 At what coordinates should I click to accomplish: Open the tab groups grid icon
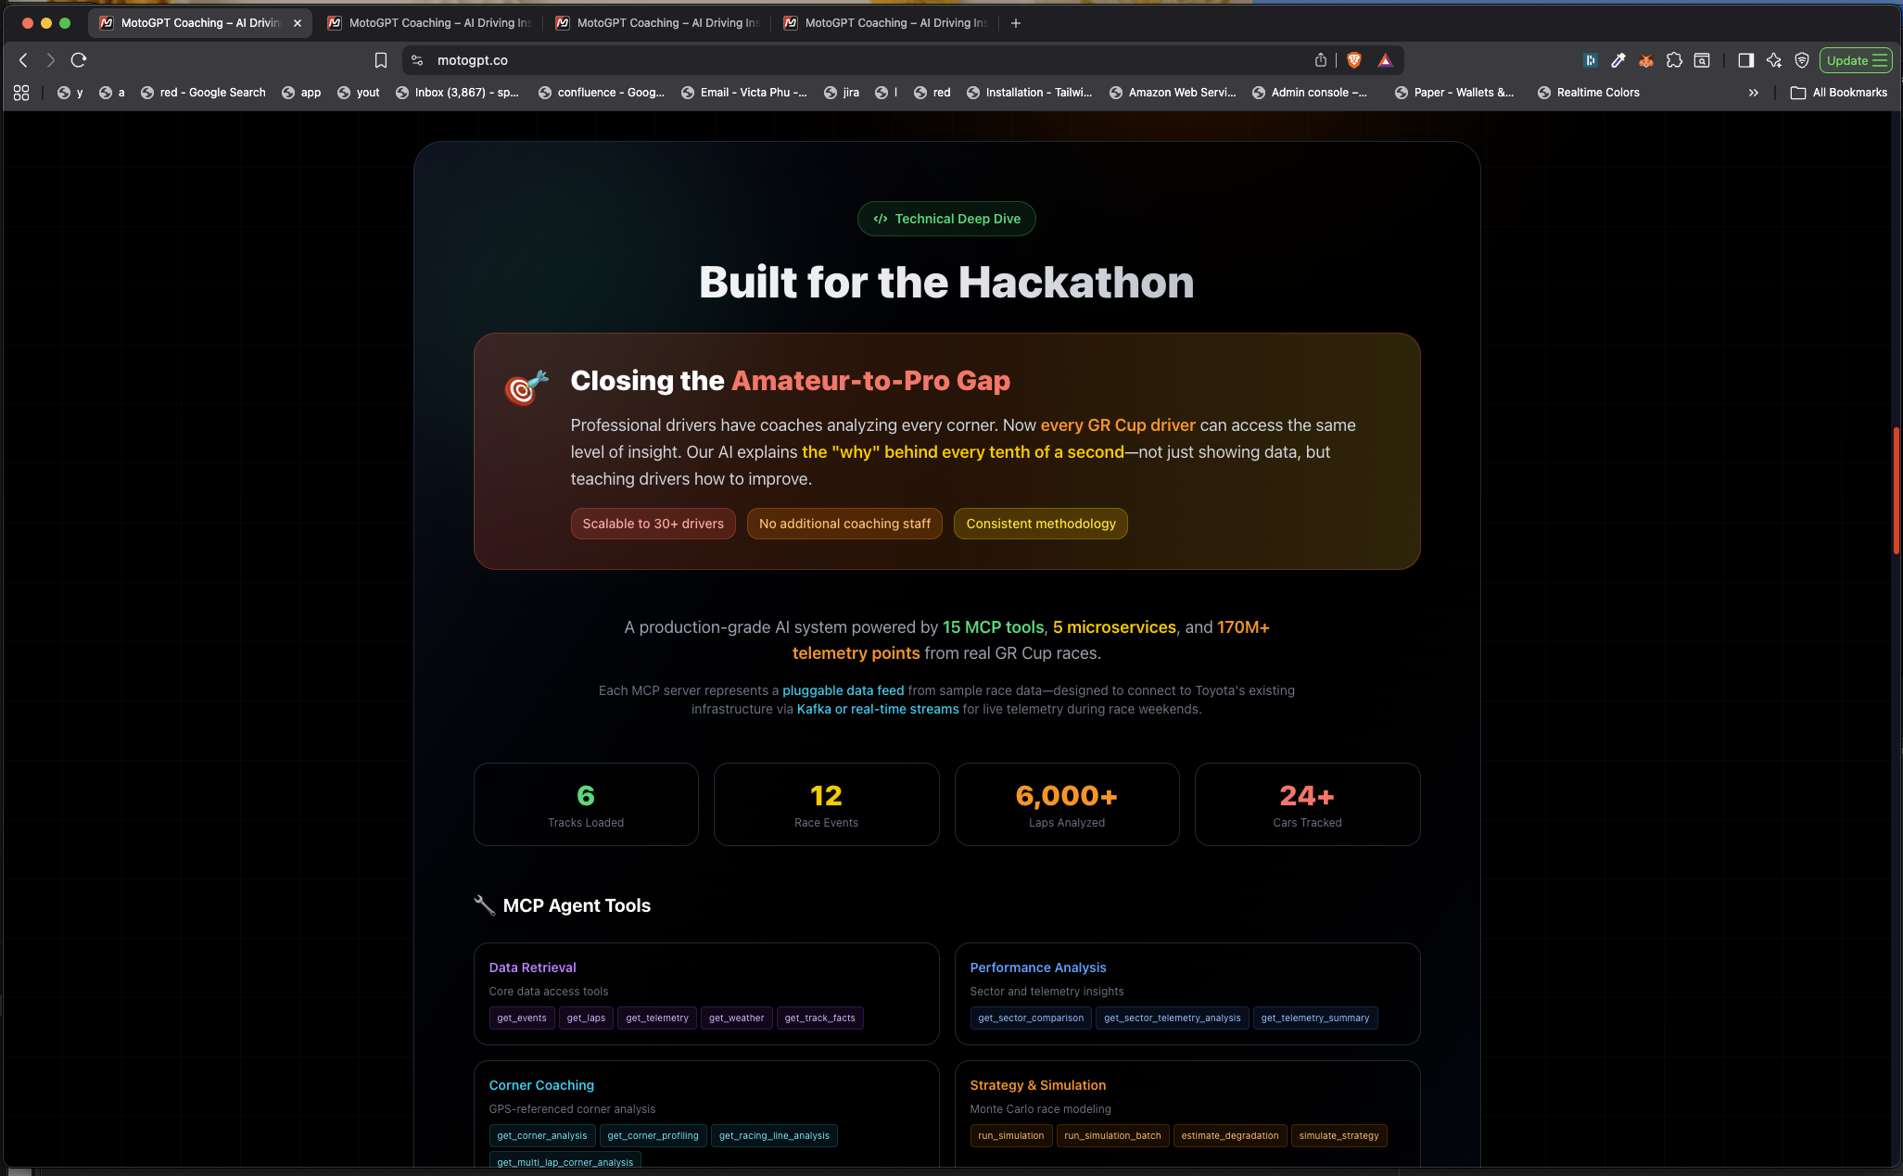(21, 93)
